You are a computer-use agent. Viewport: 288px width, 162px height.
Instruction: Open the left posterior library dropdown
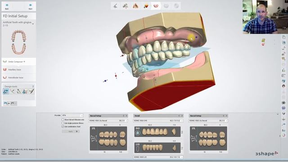[108, 121]
